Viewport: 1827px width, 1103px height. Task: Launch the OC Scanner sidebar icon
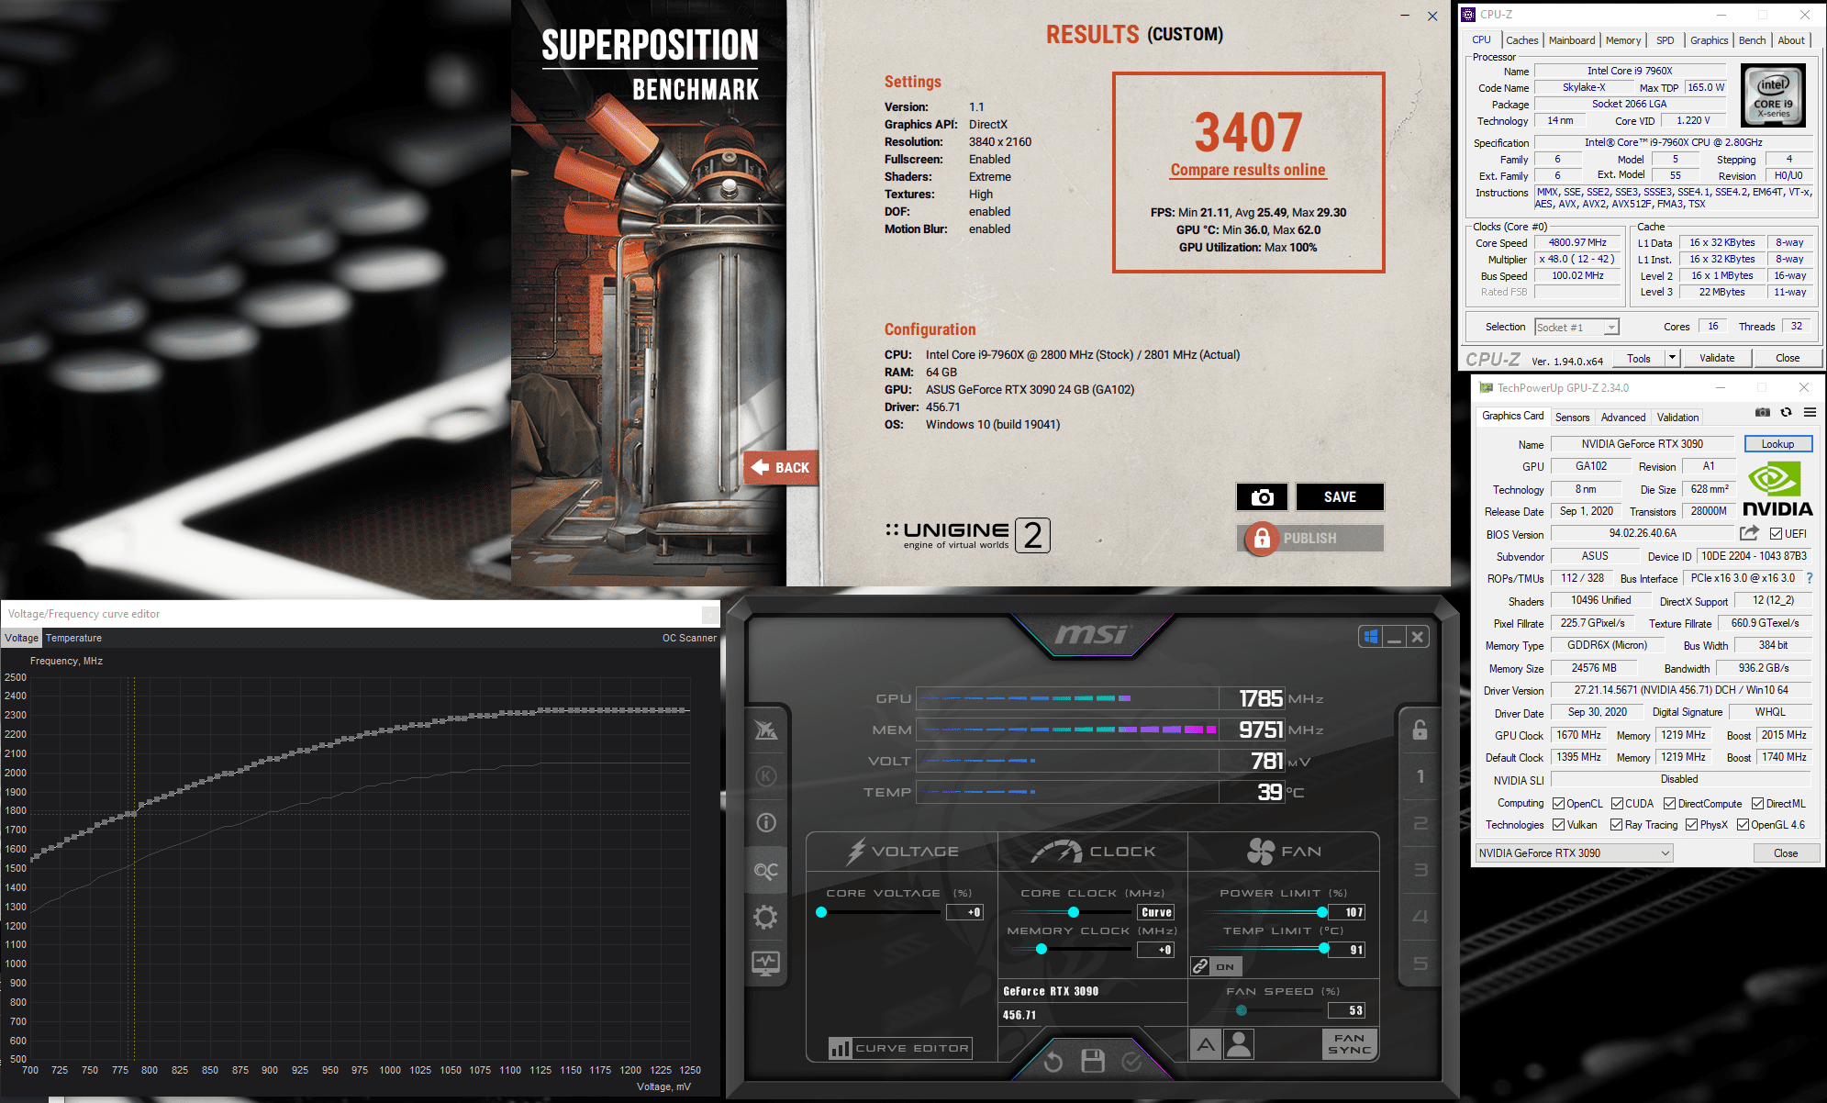[x=766, y=870]
